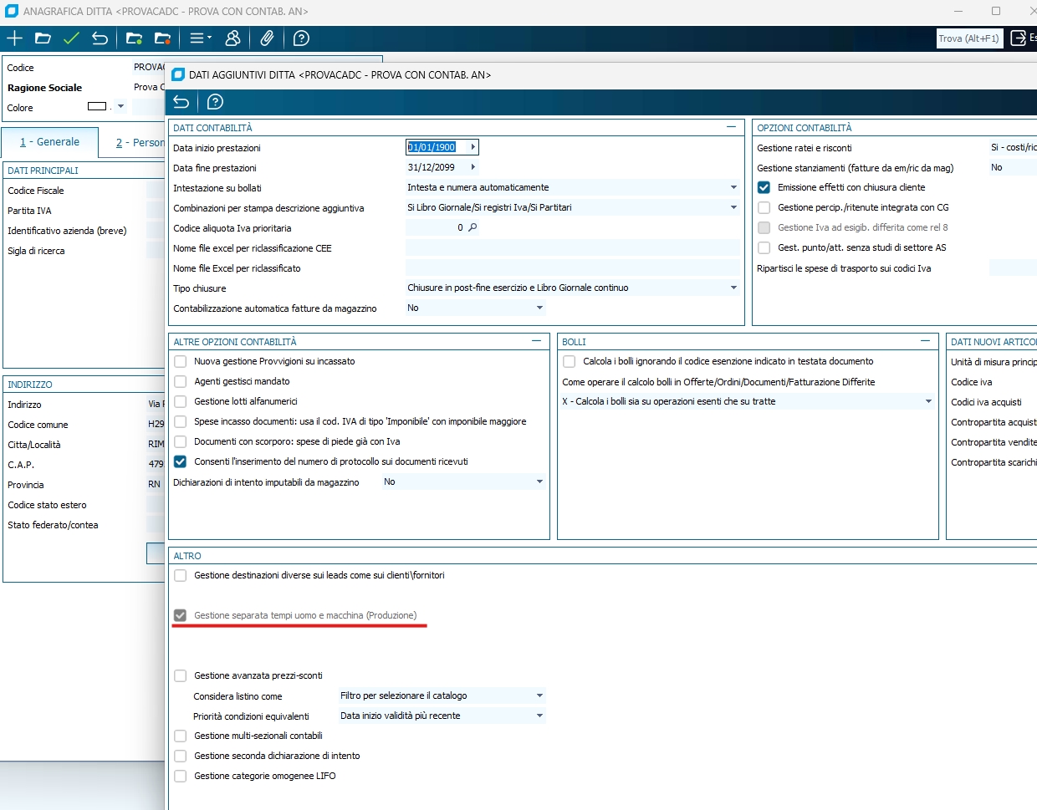The image size is (1037, 810).
Task: Click the back arrow in Dati Aggiuntivi toolbar
Action: pyautogui.click(x=181, y=102)
